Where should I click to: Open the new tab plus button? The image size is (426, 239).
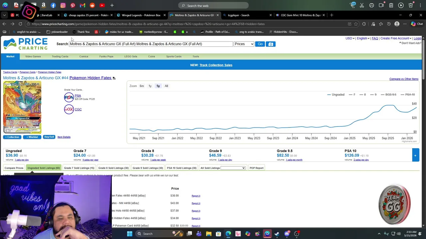tap(331, 15)
